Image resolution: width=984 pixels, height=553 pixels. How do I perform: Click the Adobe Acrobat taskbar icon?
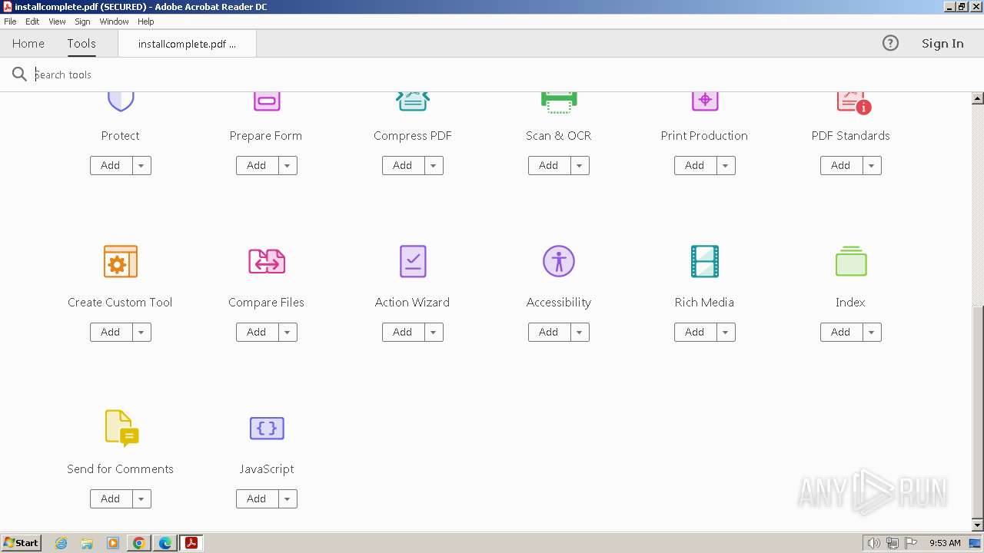coord(191,543)
